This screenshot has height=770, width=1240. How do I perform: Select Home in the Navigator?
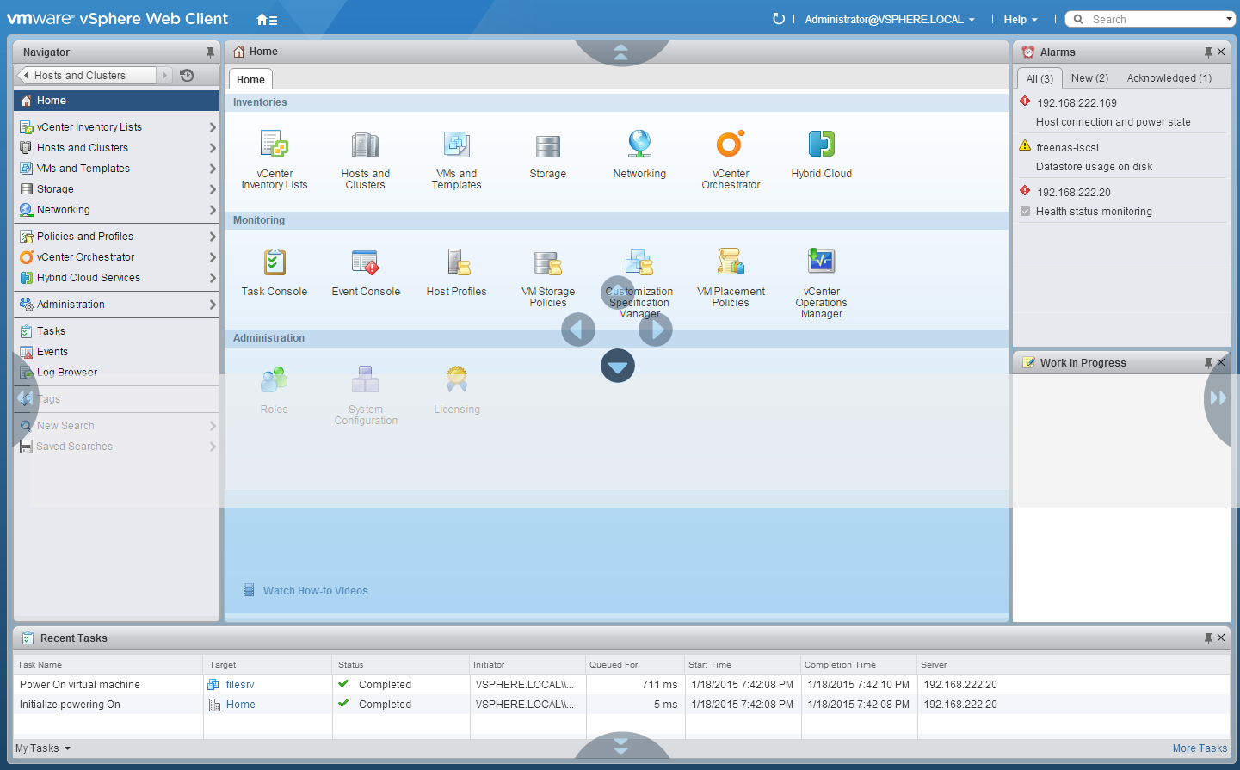coord(116,101)
